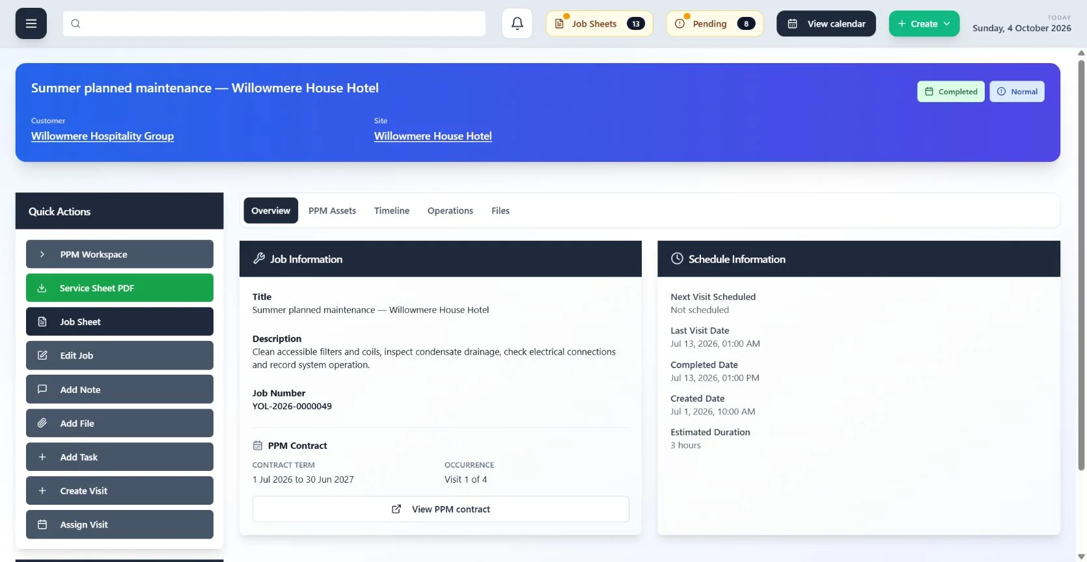Click the page vertical scrollbar
Image resolution: width=1087 pixels, height=562 pixels.
(x=1082, y=265)
